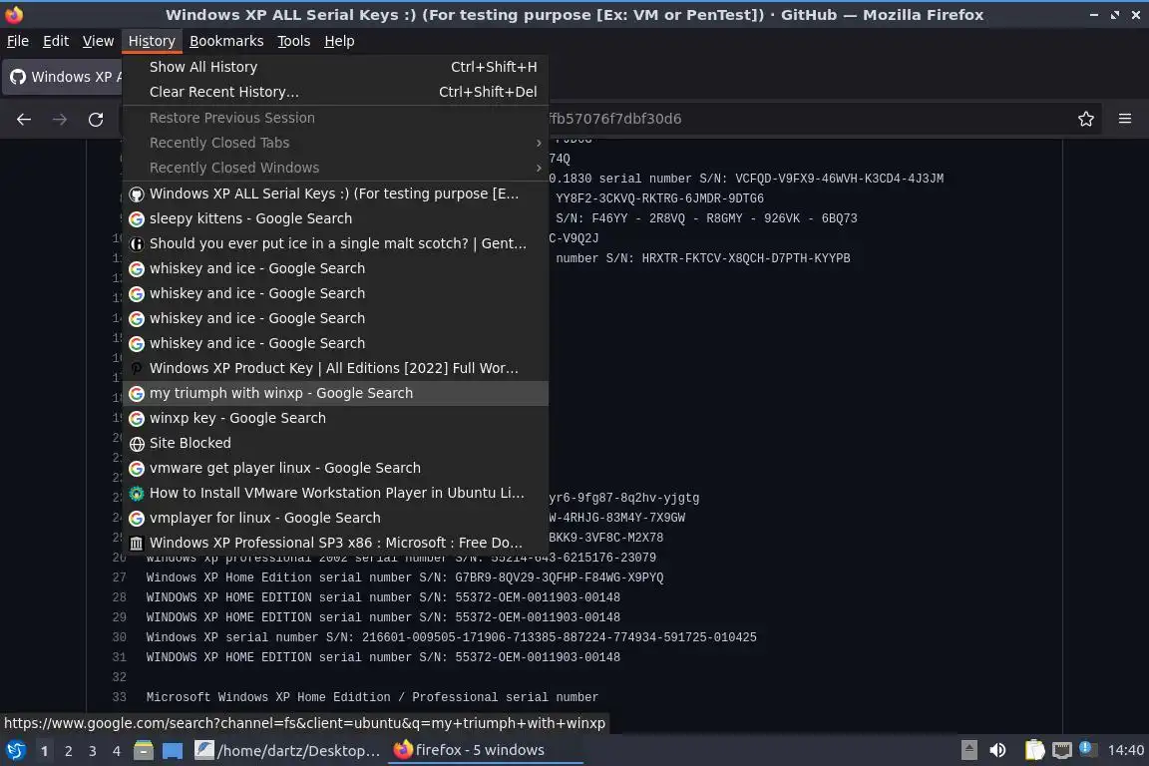
Task: Switch to virtual desktop 4
Action: tap(117, 751)
